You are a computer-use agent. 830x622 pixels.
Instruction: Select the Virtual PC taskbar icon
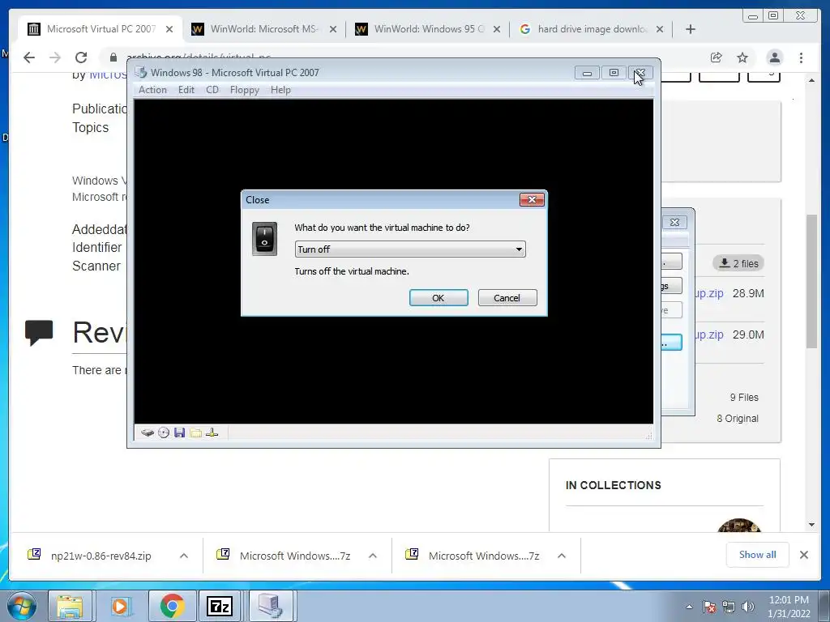coord(271,606)
